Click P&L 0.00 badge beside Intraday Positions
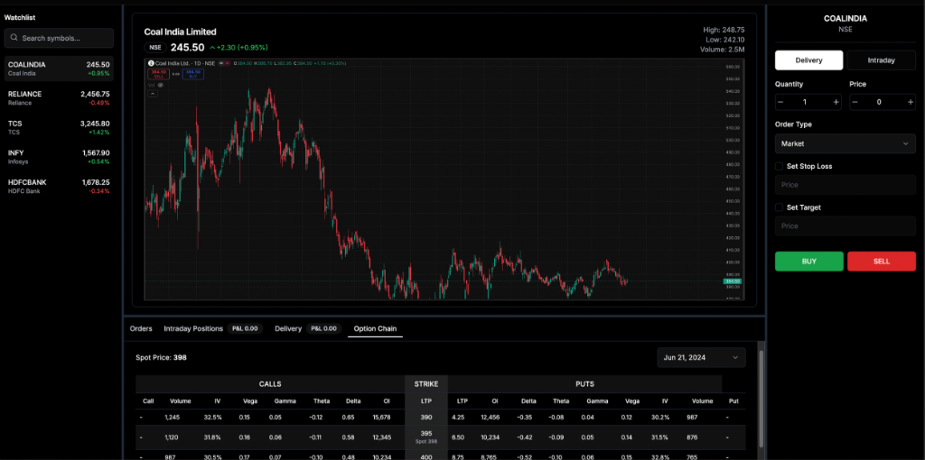The height and width of the screenshot is (460, 925). 245,328
